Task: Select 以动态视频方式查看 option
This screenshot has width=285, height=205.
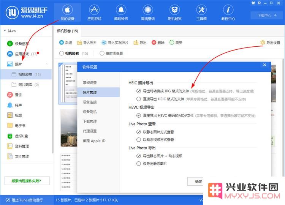Action: 138,140
